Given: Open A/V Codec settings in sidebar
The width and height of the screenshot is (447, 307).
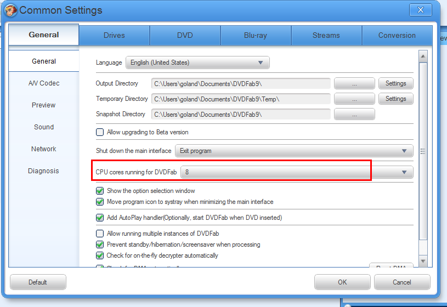Looking at the screenshot, I should (x=44, y=83).
